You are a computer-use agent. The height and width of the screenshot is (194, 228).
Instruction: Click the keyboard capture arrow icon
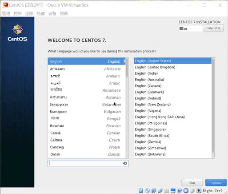(199, 190)
